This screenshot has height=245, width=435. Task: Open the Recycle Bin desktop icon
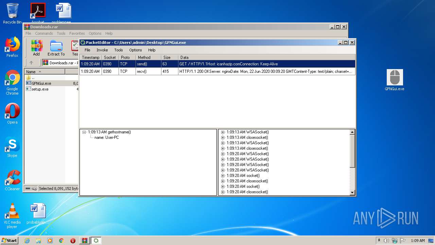pos(12,14)
